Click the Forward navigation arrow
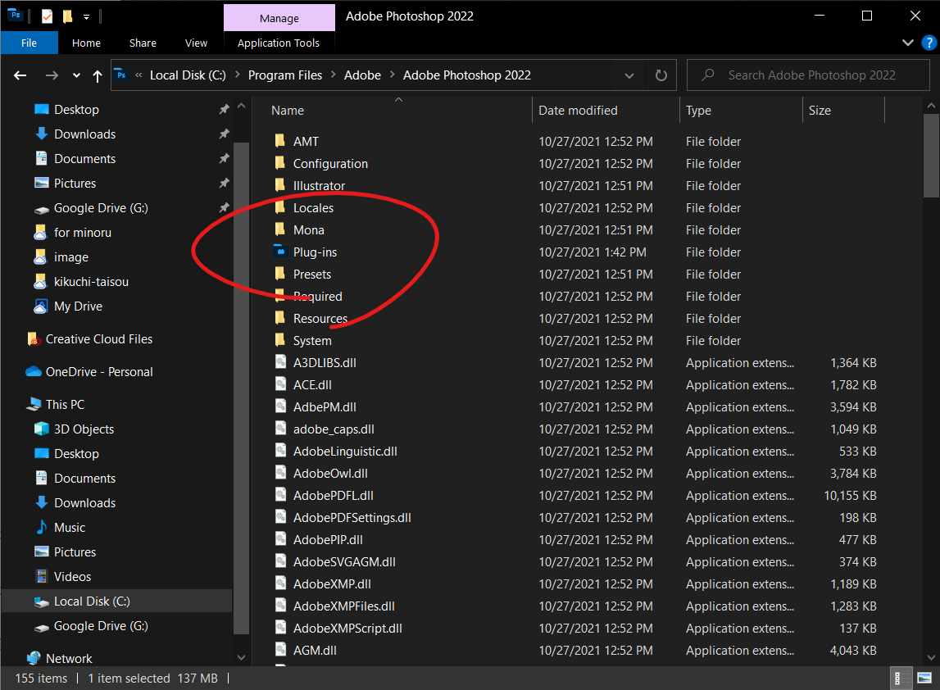 [52, 75]
